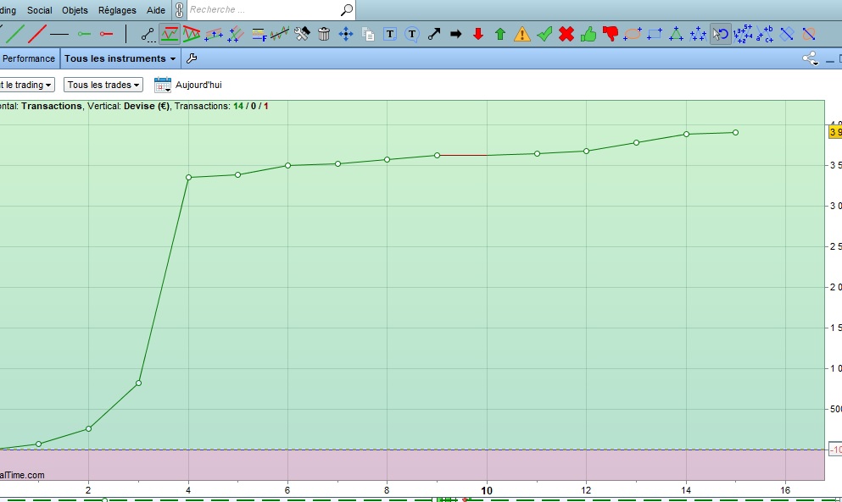Select the diagonal black arrow tool
Image resolution: width=842 pixels, height=502 pixels.
[434, 35]
